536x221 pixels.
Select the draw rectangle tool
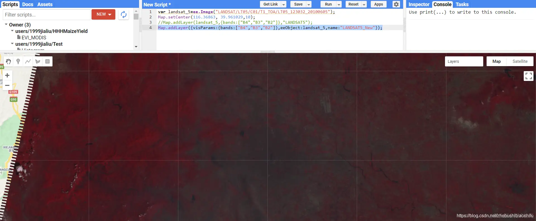(x=47, y=61)
